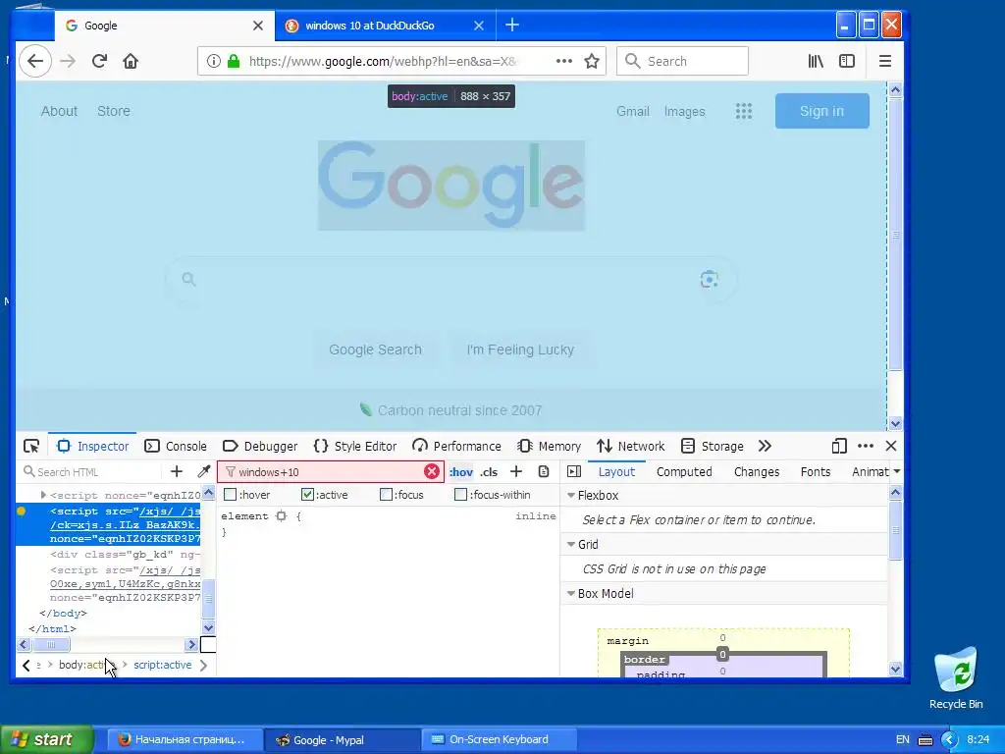The height and width of the screenshot is (754, 1005).
Task: Open Google apps grid
Action: [744, 112]
